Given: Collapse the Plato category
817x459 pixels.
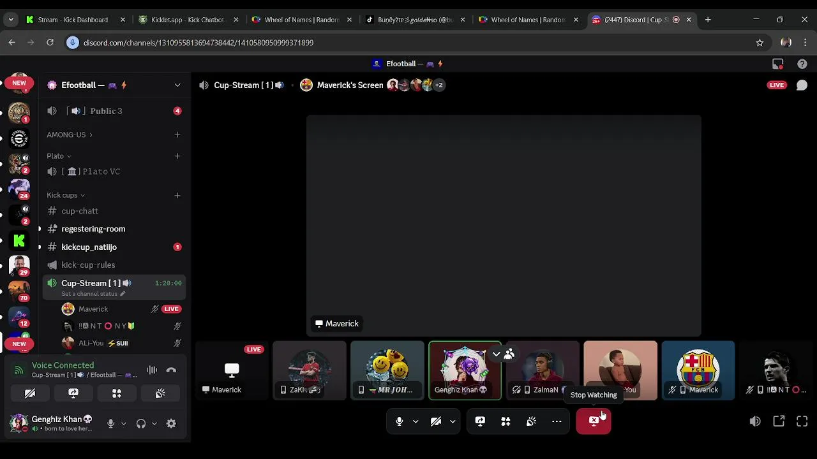Looking at the screenshot, I should pos(59,156).
